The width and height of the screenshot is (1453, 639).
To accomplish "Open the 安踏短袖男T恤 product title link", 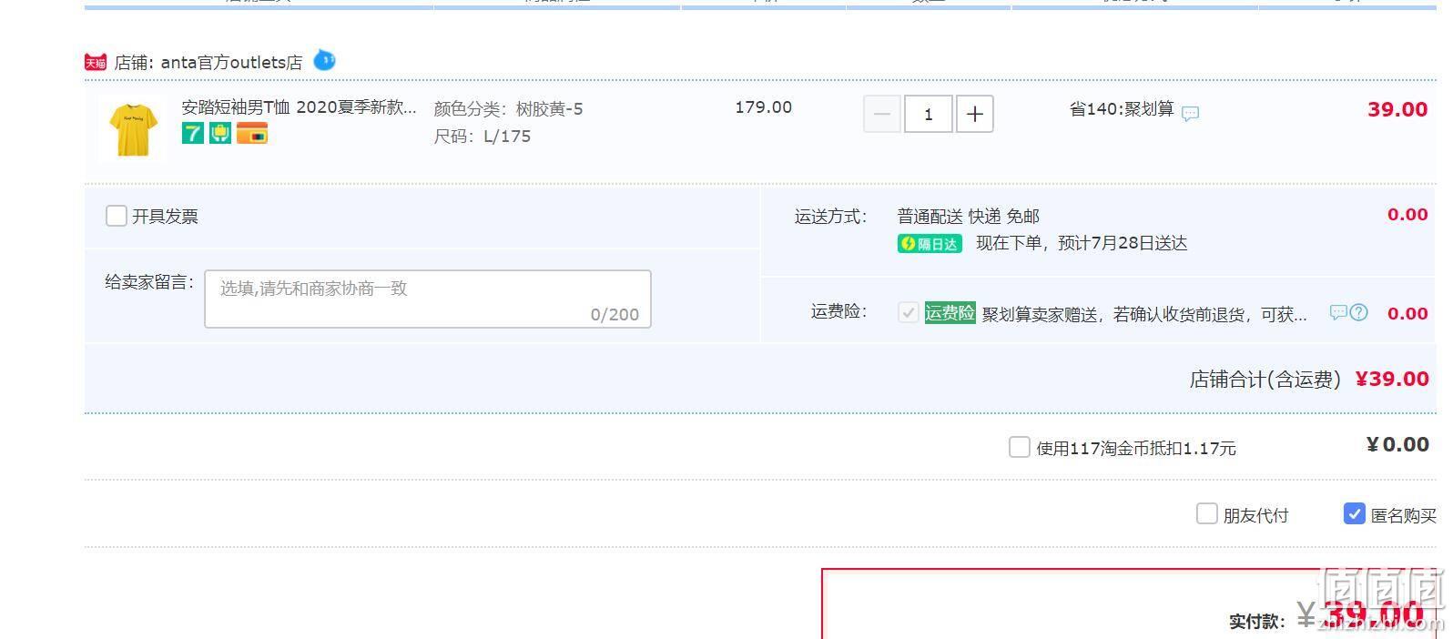I will pyautogui.click(x=299, y=107).
